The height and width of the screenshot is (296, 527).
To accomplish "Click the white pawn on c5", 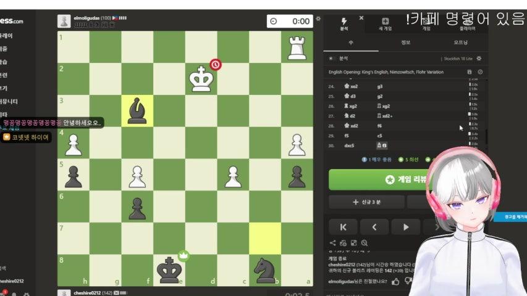I will click(233, 177).
